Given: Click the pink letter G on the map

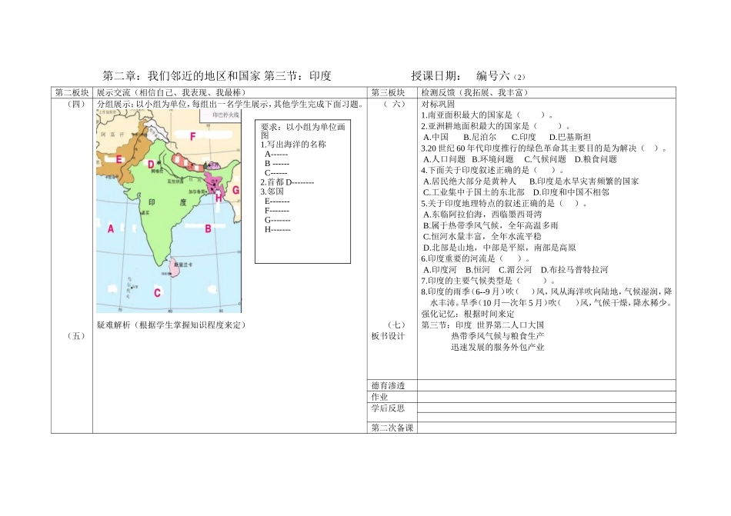Looking at the screenshot, I should click(x=236, y=190).
